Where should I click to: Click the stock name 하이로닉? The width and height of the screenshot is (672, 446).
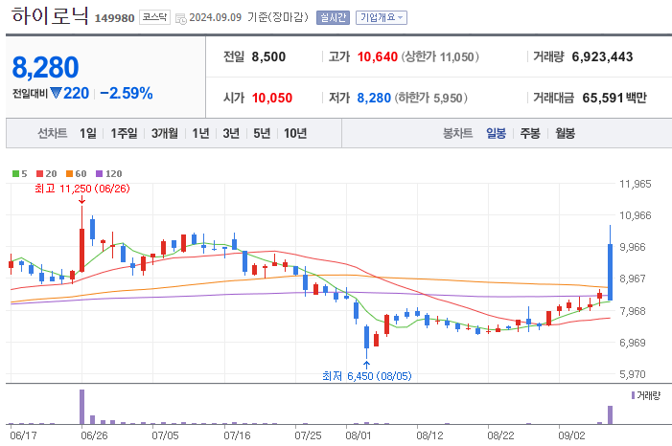click(50, 16)
